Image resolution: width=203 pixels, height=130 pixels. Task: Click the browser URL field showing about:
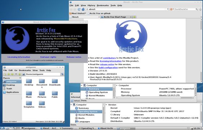[x=127, y=9]
